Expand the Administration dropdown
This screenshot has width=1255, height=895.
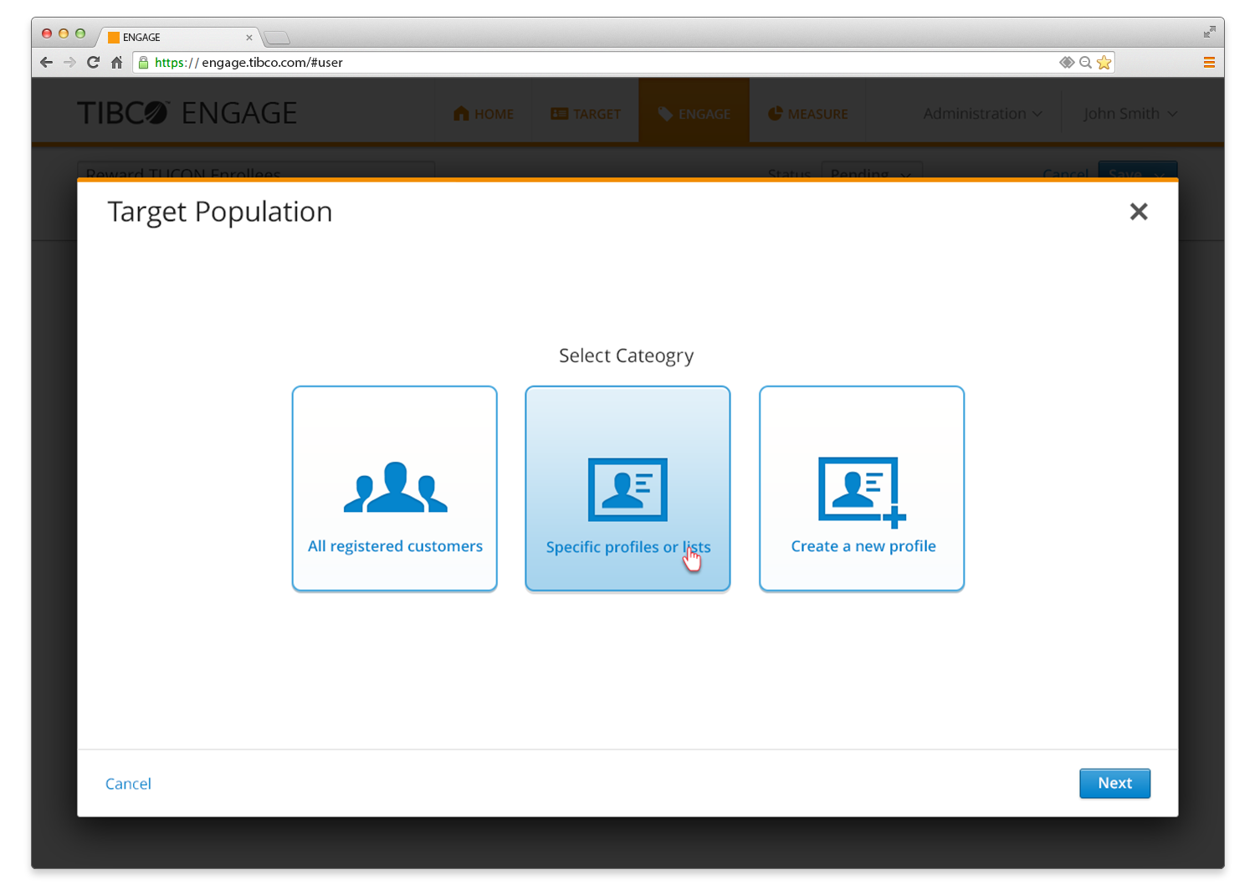point(983,114)
